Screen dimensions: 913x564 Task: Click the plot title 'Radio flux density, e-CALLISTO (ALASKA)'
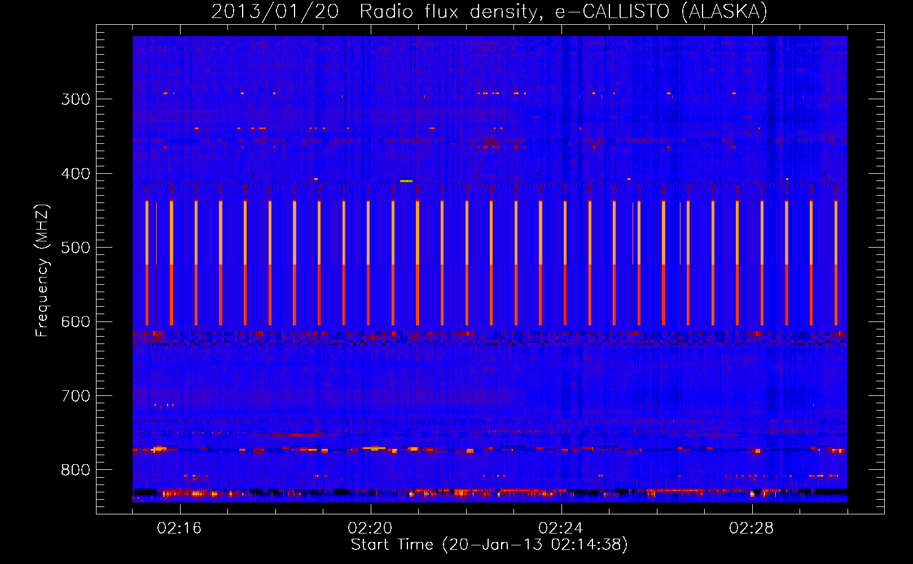pos(563,12)
